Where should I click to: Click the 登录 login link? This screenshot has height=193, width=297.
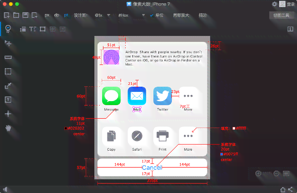291,4
